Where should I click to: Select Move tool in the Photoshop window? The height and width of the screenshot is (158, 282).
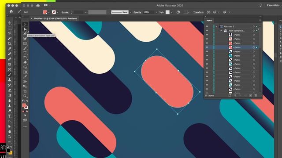10,23
